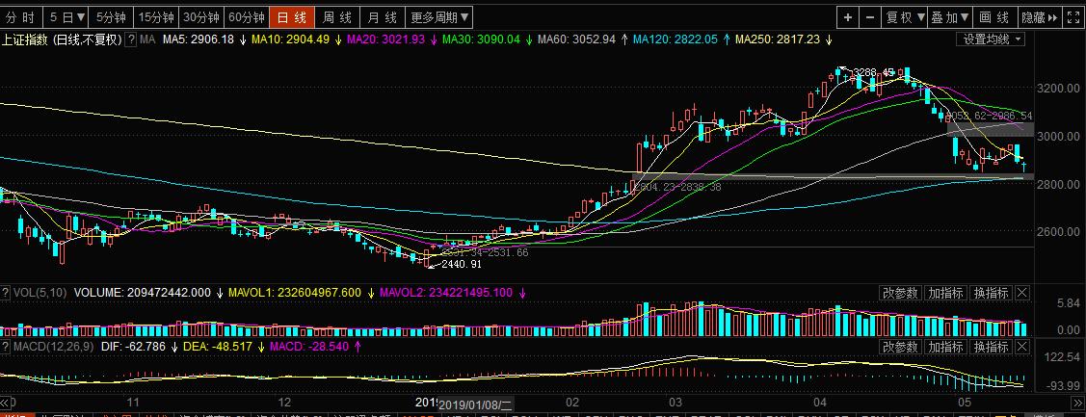Click the 3288.45 high price label
The width and height of the screenshot is (1086, 417).
coord(873,72)
